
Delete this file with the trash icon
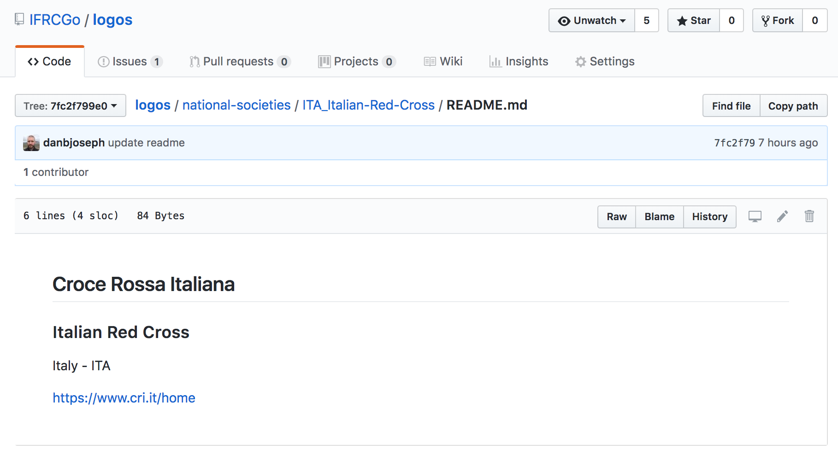(x=809, y=216)
